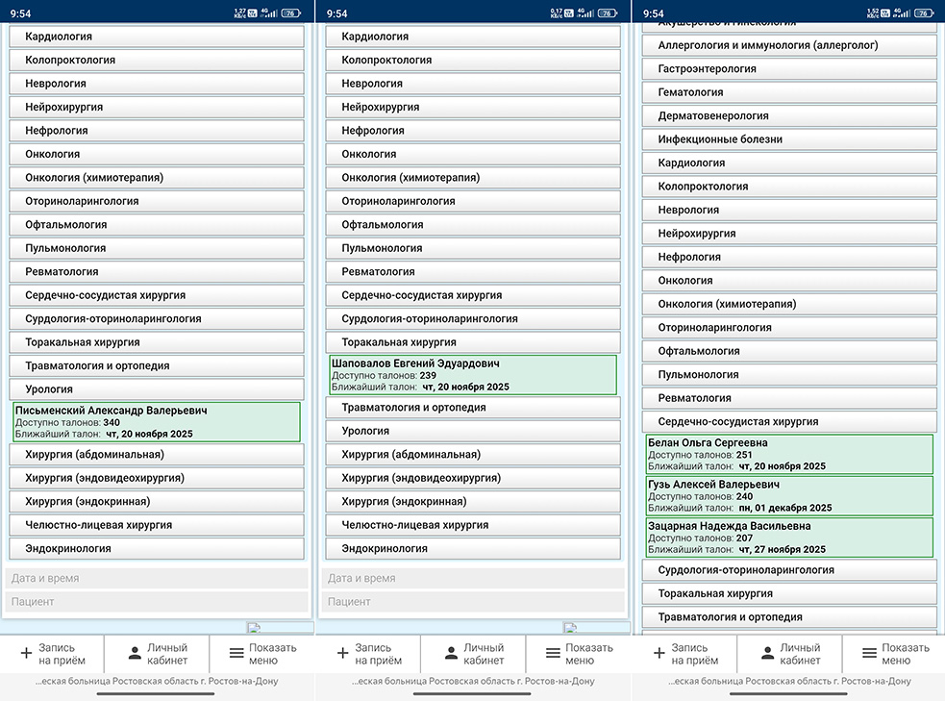Tap the hamburger menu icon on the left screen
The image size is (945, 701).
(x=236, y=654)
